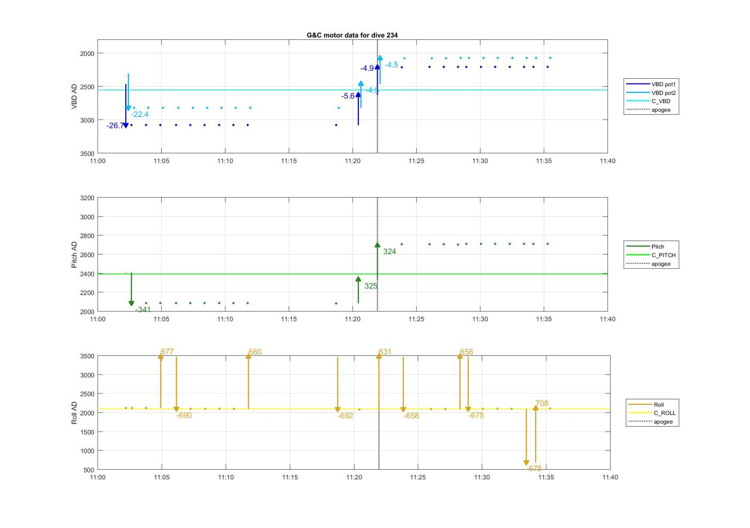Click the 'Pitch AD' y-axis label

74,254
